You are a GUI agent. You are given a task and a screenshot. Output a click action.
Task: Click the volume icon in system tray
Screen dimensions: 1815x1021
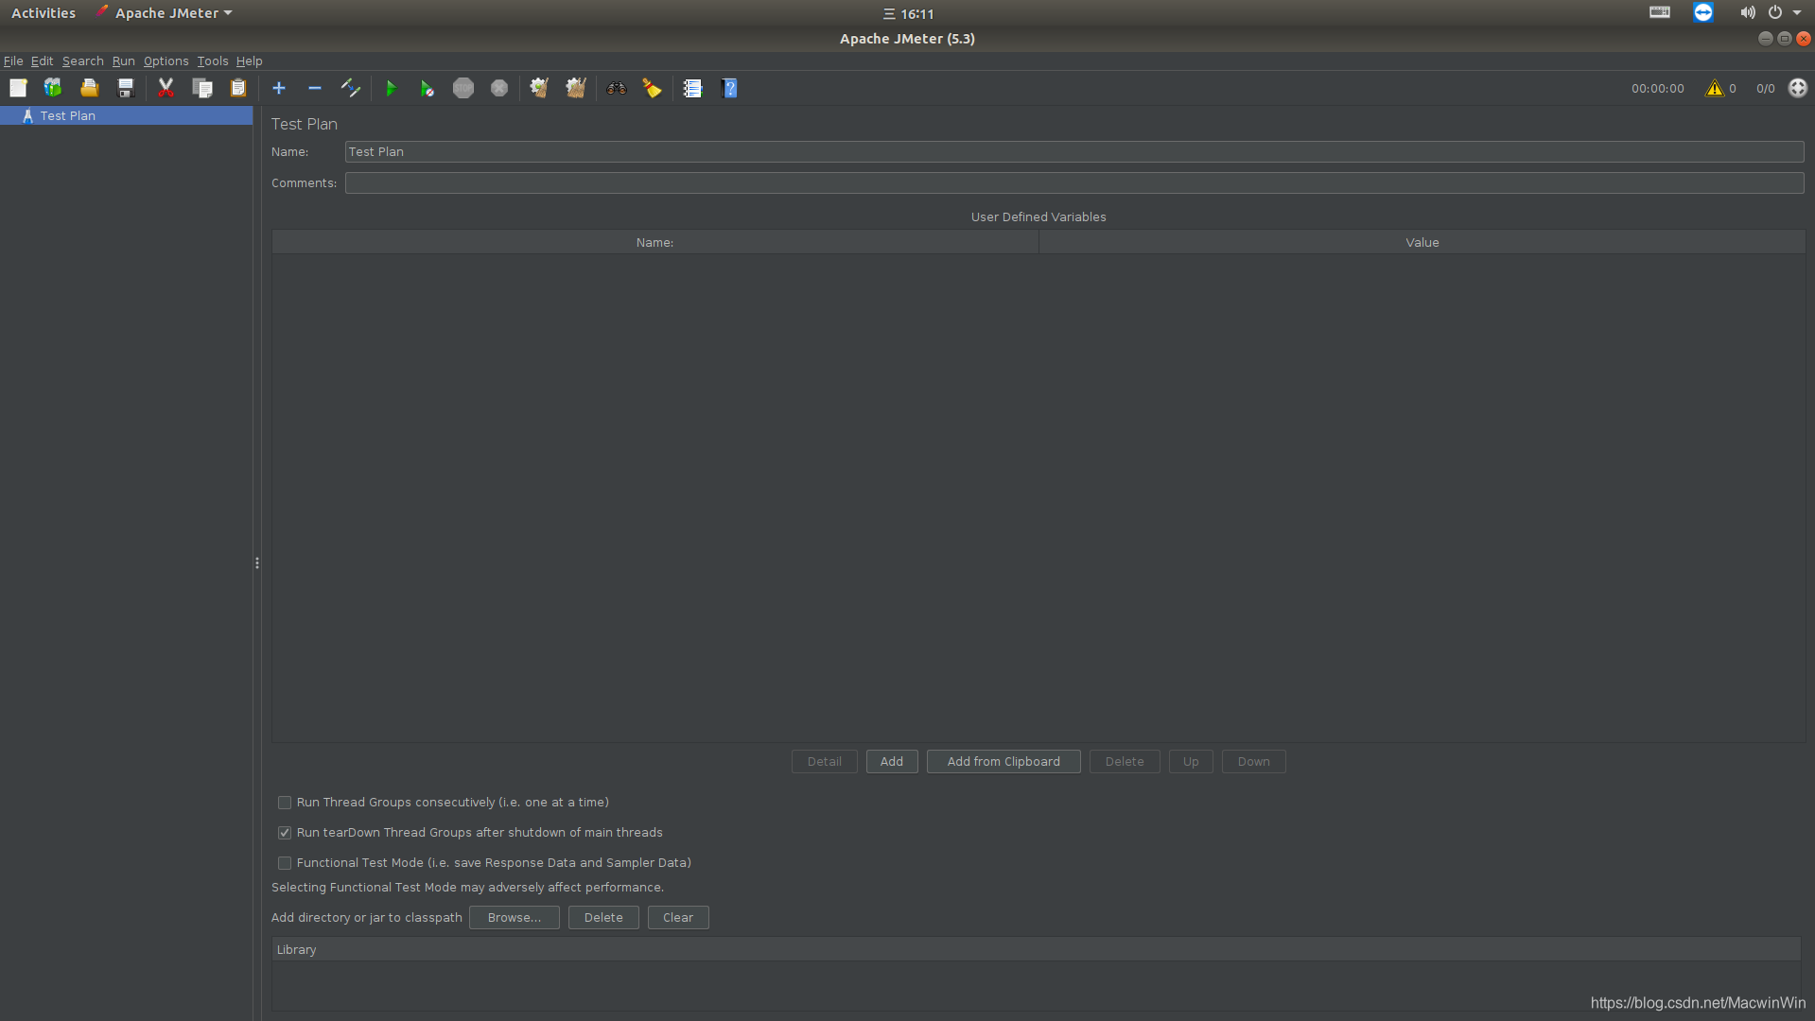click(1747, 13)
